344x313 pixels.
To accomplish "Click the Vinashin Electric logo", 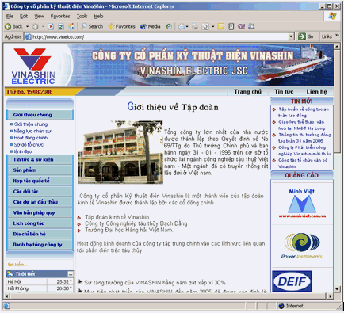I will pos(33,67).
